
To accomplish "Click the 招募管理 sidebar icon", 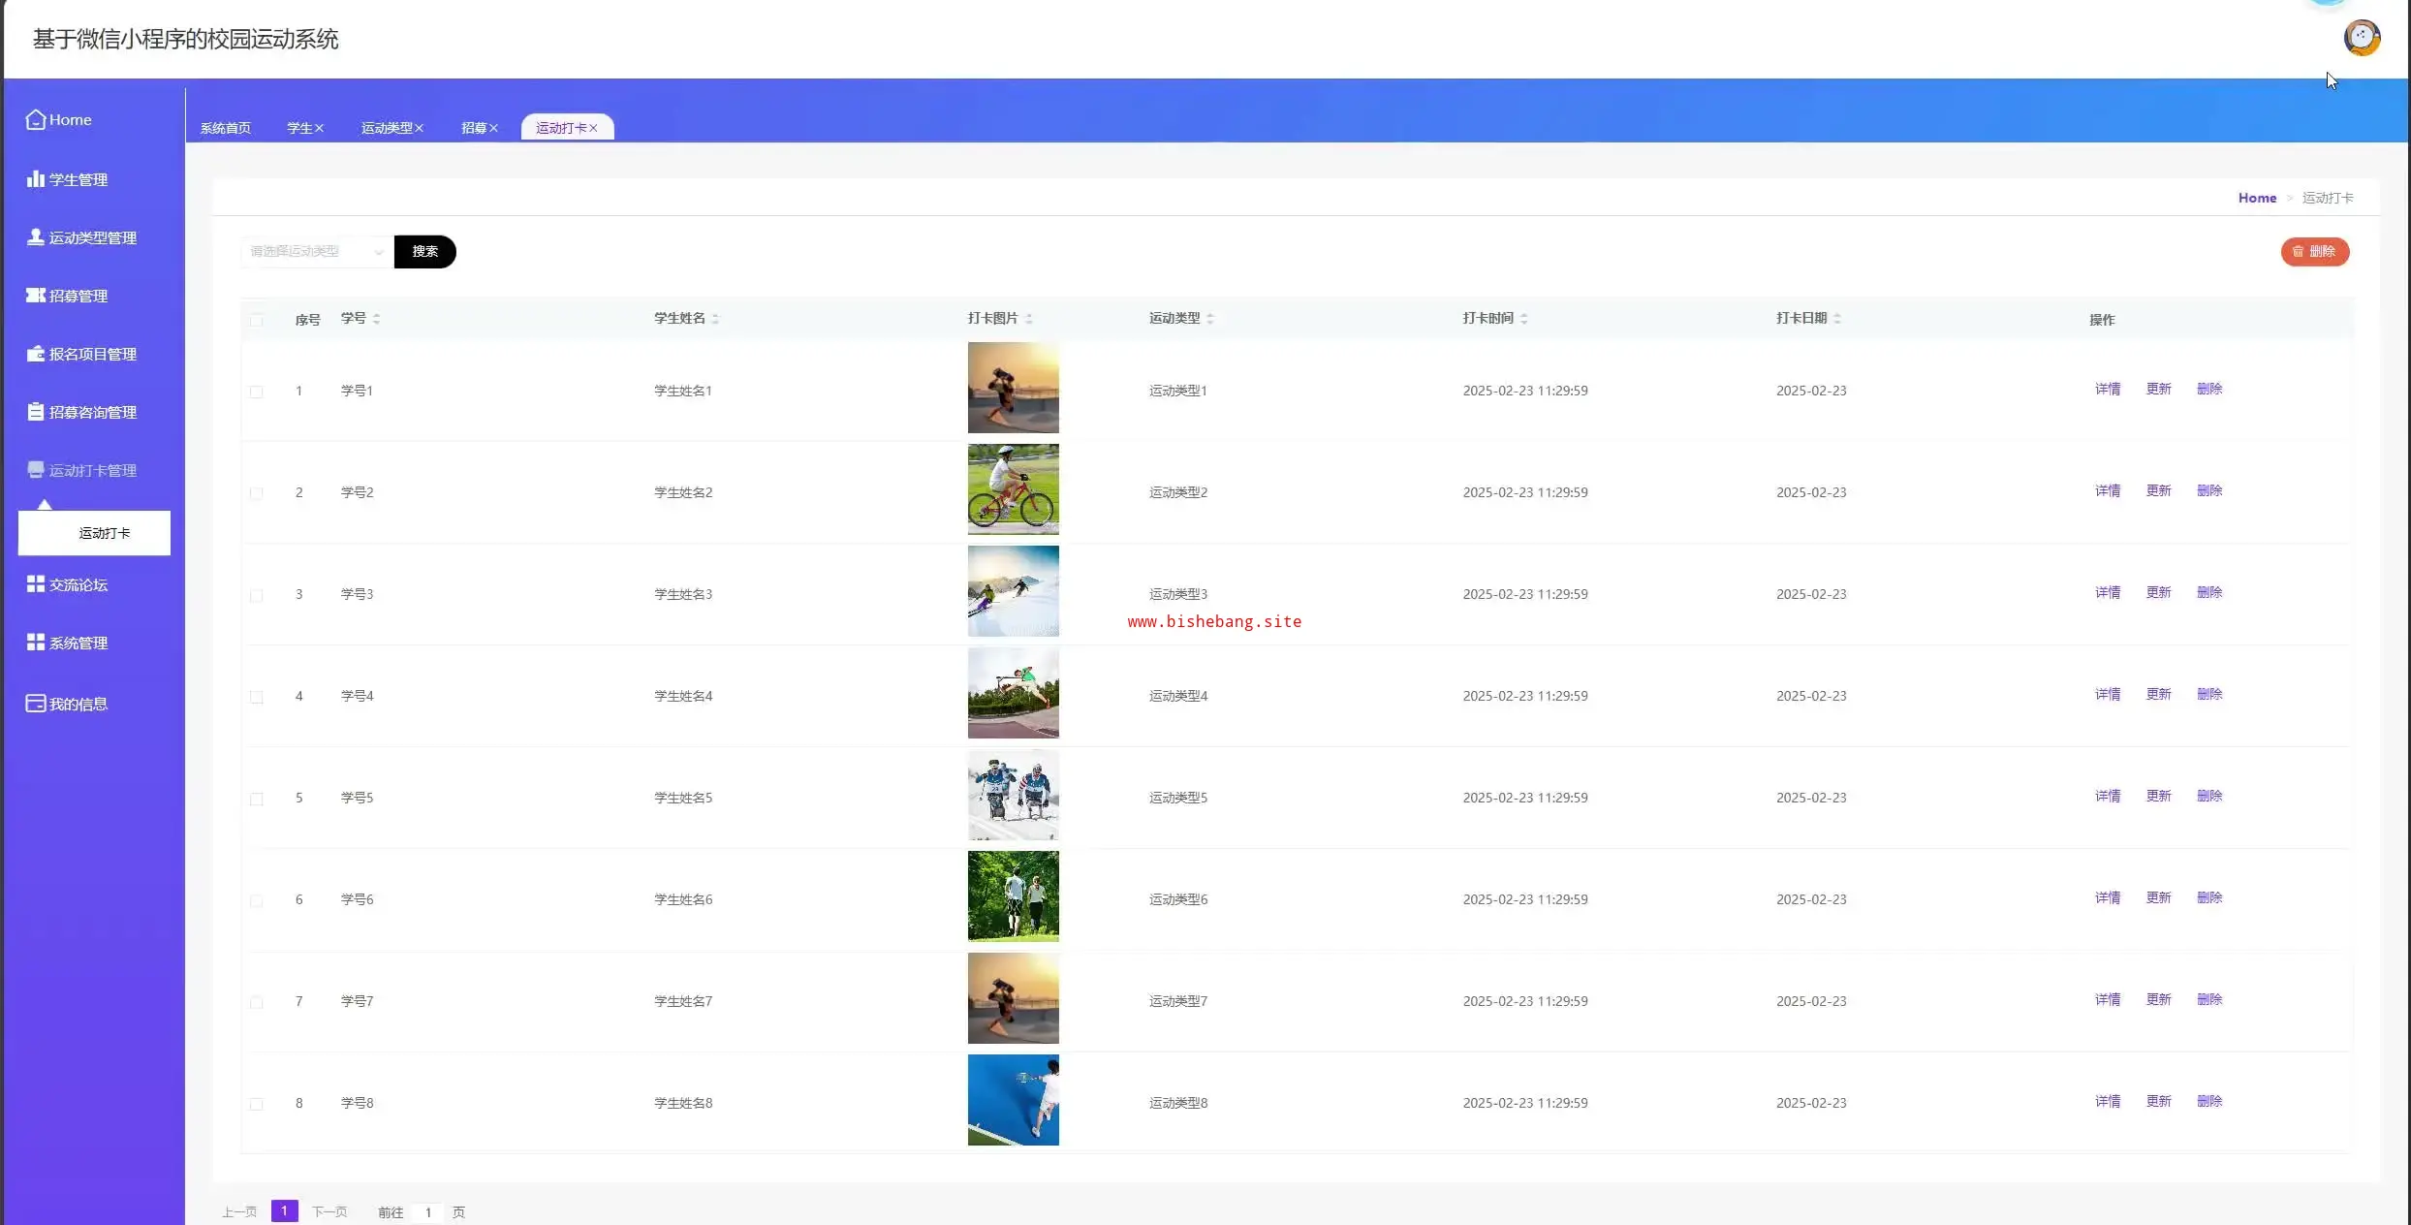I will pos(36,296).
